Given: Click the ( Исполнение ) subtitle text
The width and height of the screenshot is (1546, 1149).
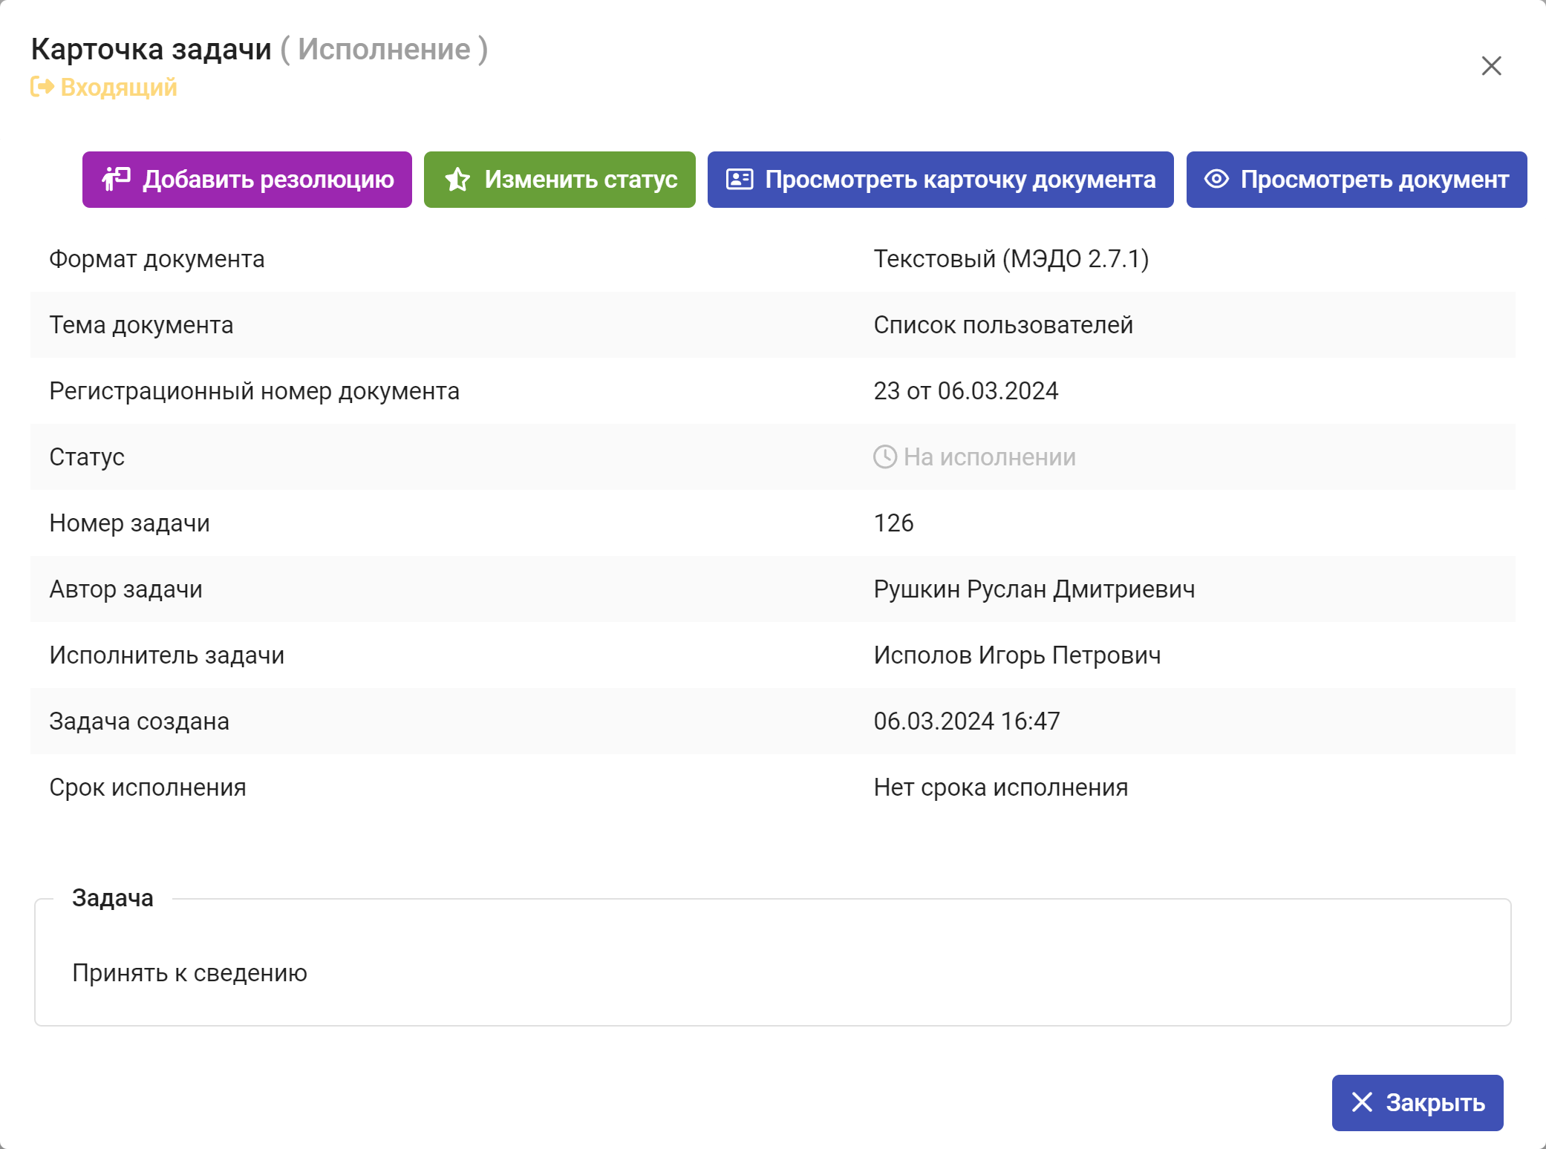Looking at the screenshot, I should 384,50.
